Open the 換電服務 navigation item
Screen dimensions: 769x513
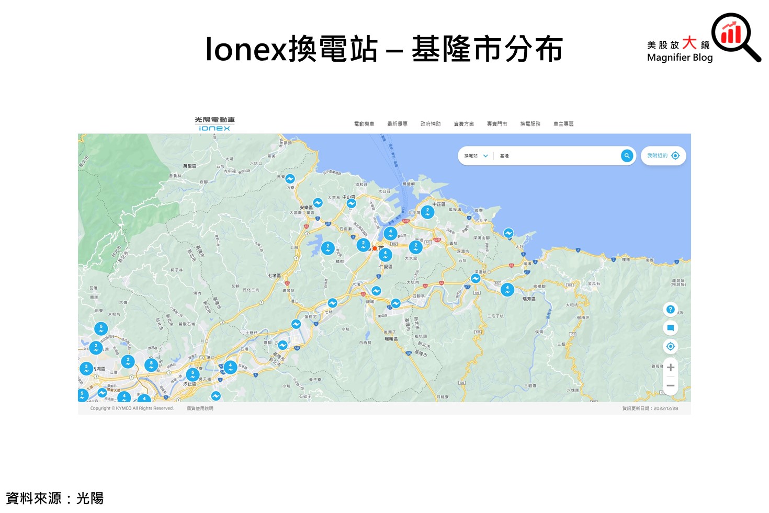(x=530, y=124)
